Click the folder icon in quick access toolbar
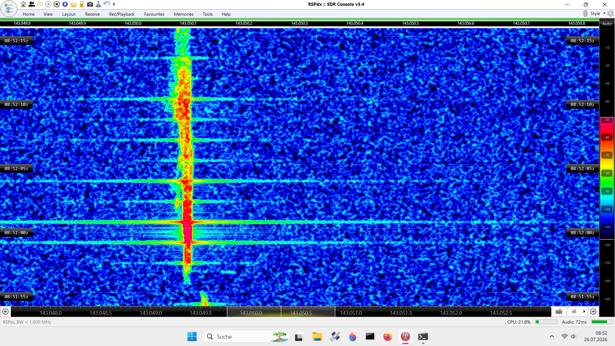615x346 pixels. click(x=40, y=4)
